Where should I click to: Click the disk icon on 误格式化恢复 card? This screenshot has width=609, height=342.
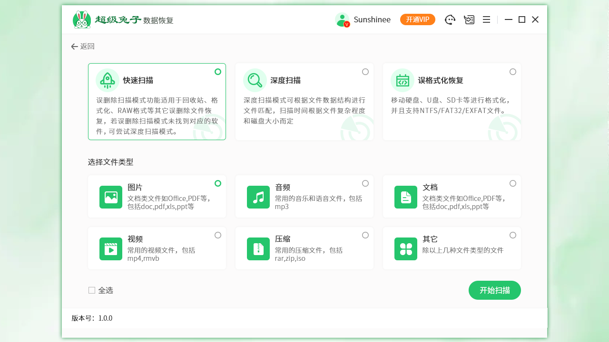point(403,80)
